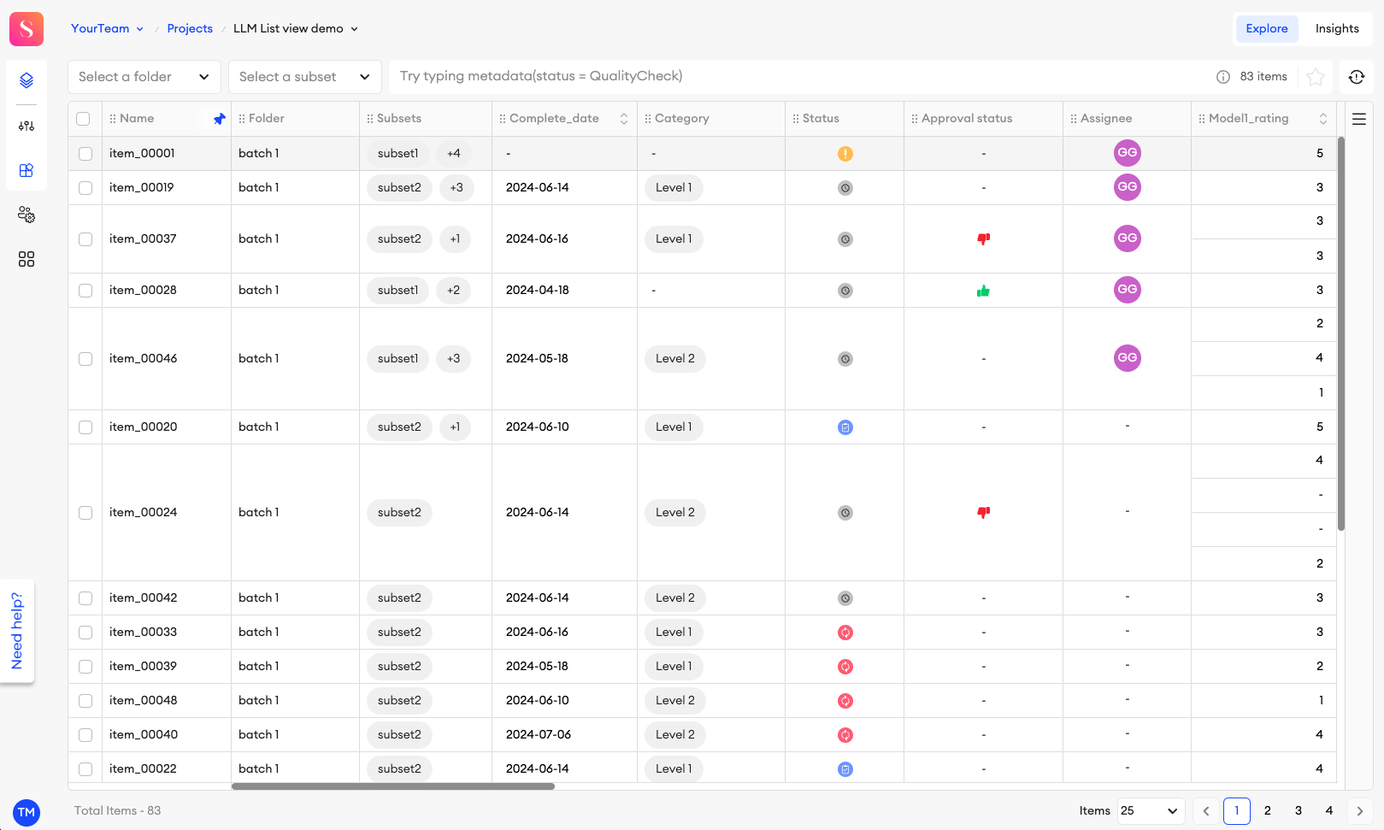The height and width of the screenshot is (830, 1384).
Task: Check the box for item_00037
Action: 85,239
